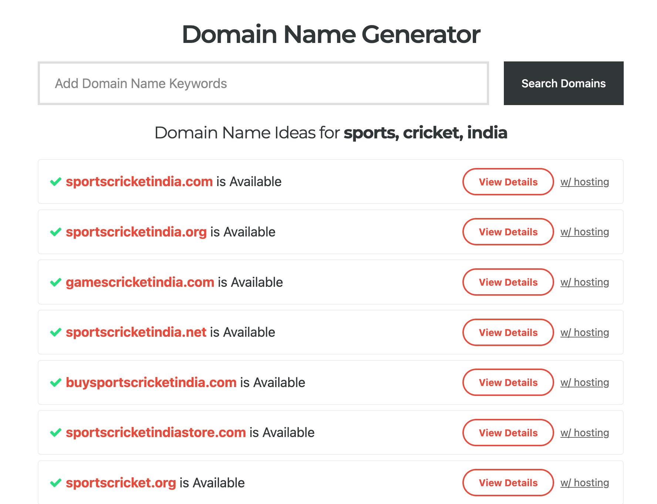View Details for buysportscricketindia.com
Image resolution: width=657 pixels, height=504 pixels.
coord(508,382)
